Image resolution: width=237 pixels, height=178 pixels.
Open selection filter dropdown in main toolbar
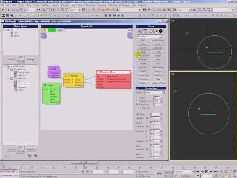[31, 10]
